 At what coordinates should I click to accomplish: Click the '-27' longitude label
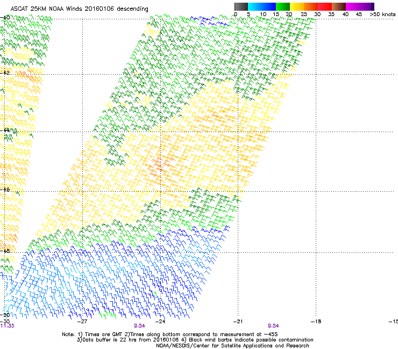tap(82, 321)
